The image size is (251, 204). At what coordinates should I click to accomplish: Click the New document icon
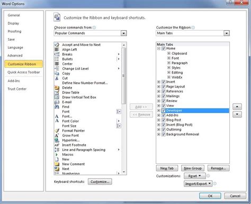coord(57,159)
